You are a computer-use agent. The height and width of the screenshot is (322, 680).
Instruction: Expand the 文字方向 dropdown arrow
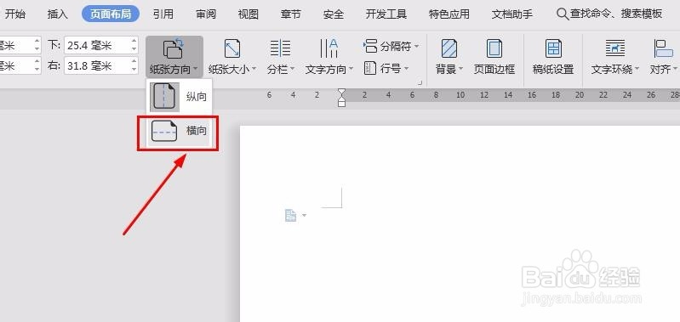pos(351,70)
